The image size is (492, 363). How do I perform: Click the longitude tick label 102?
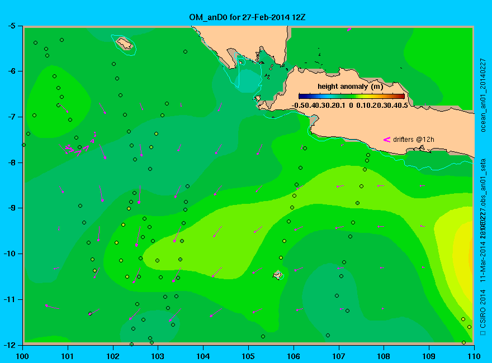pyautogui.click(x=112, y=356)
